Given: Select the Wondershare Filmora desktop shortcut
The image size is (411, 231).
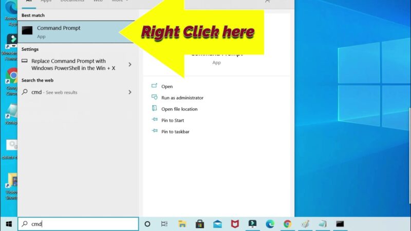Looking at the screenshot, I should [x=10, y=48].
